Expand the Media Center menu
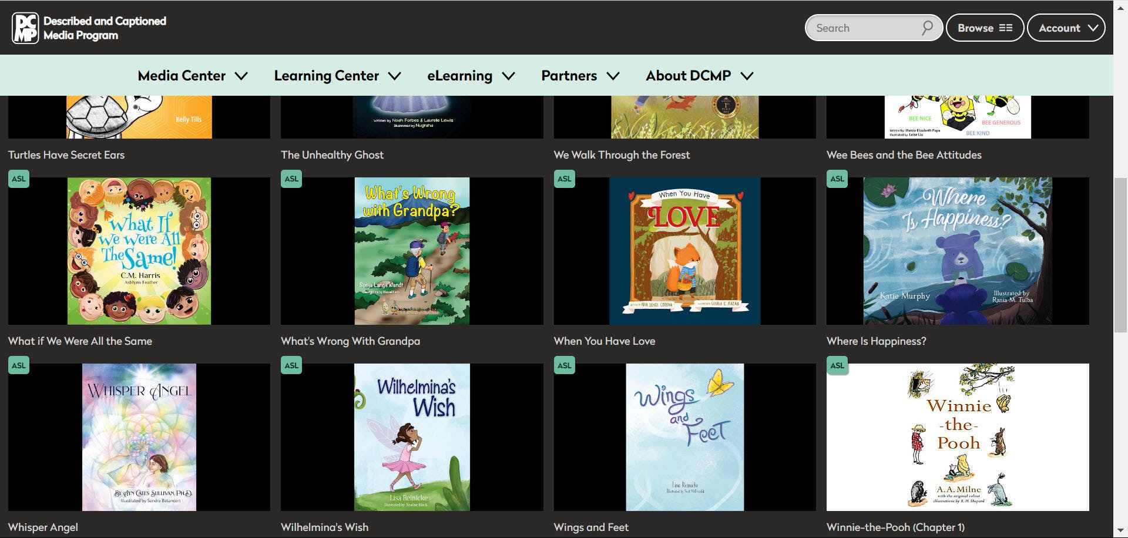 [193, 76]
